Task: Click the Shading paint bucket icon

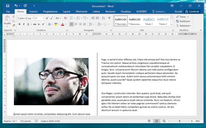Action: (x=99, y=24)
